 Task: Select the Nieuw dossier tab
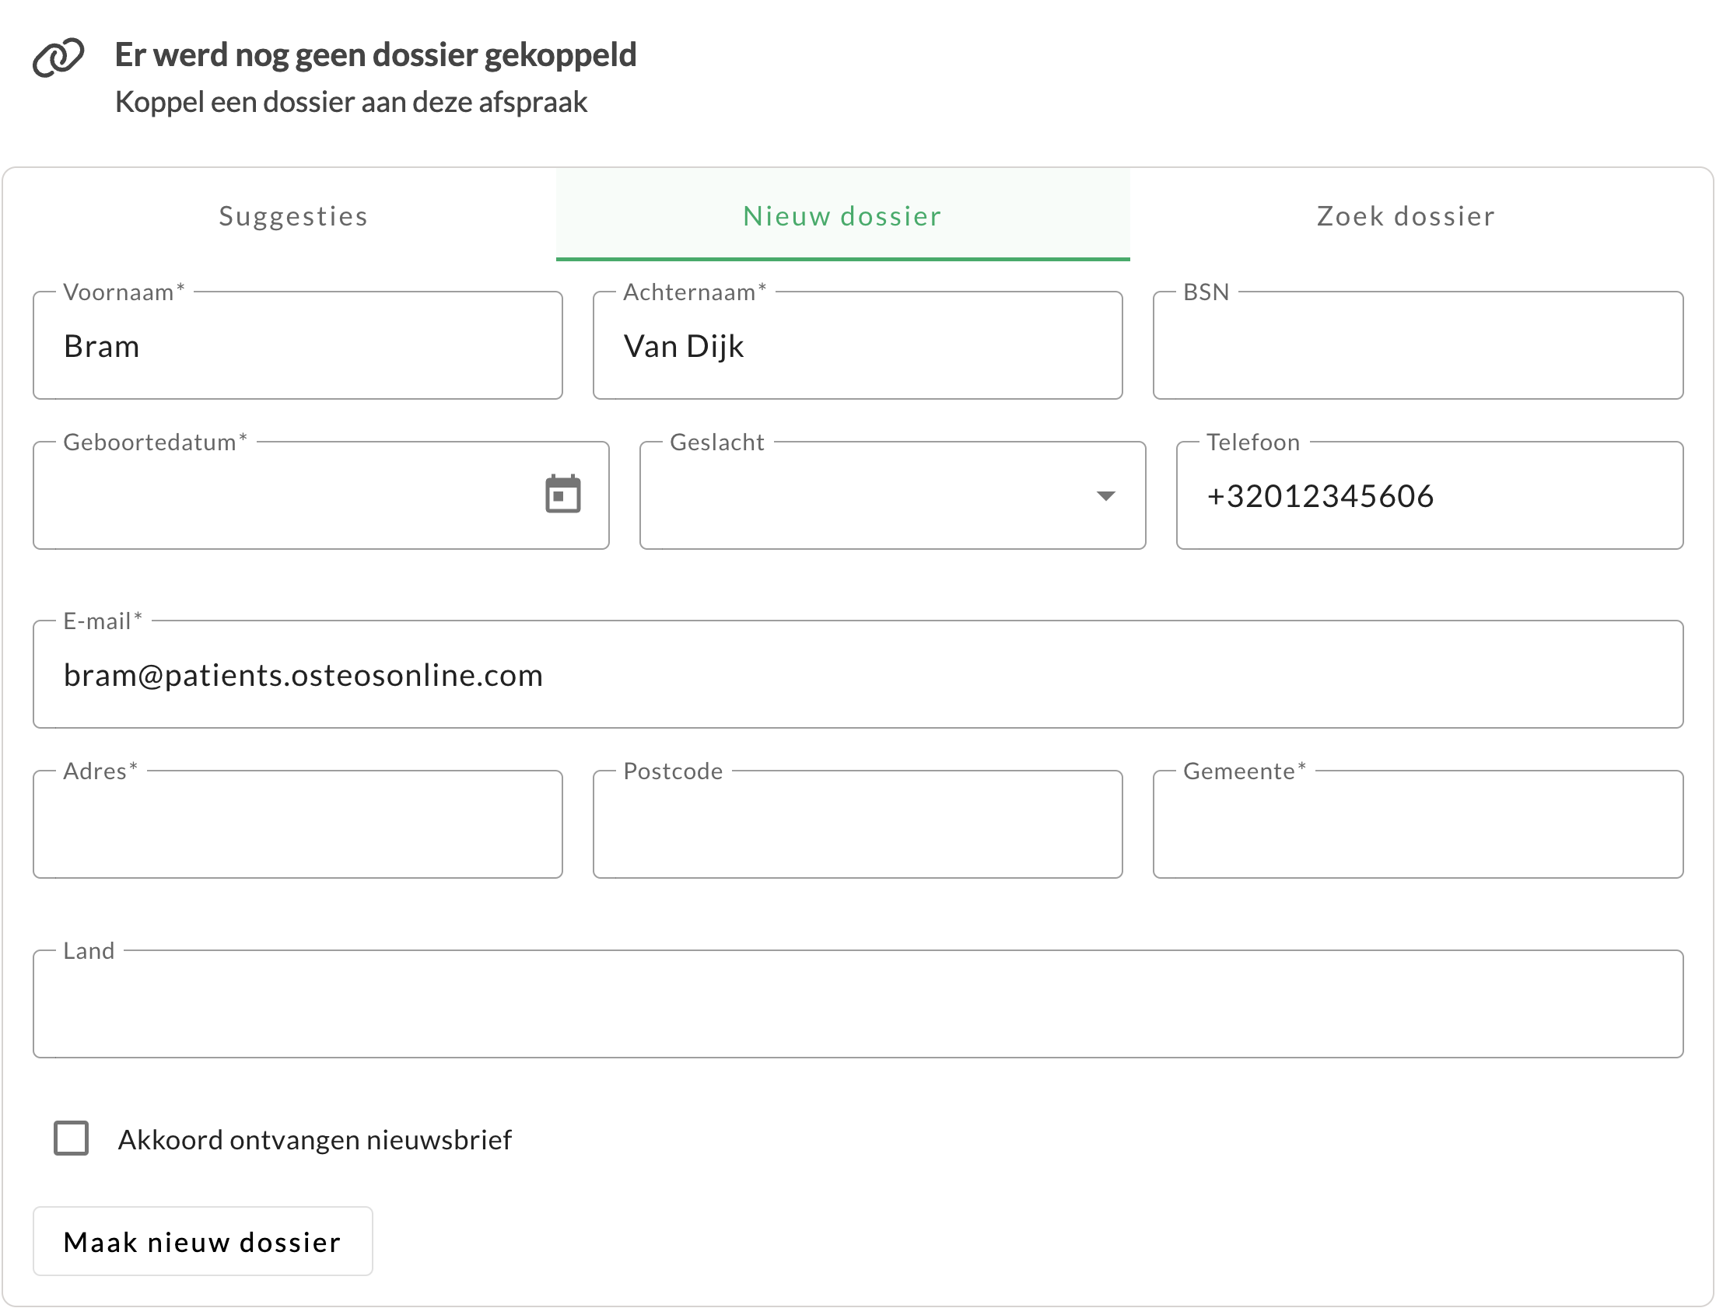click(x=842, y=215)
